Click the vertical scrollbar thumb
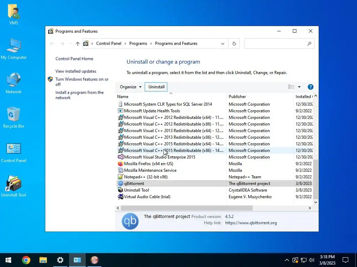Viewport: 357px width, 267px height. [316, 179]
